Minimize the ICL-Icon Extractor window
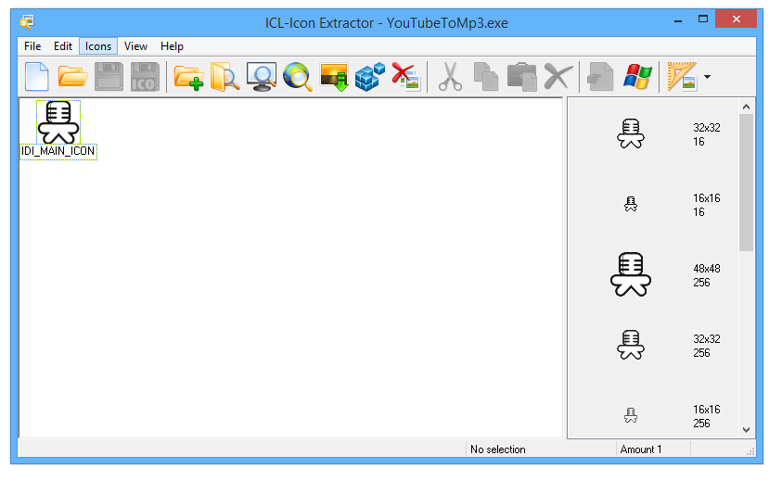The image size is (782, 481). tap(678, 20)
